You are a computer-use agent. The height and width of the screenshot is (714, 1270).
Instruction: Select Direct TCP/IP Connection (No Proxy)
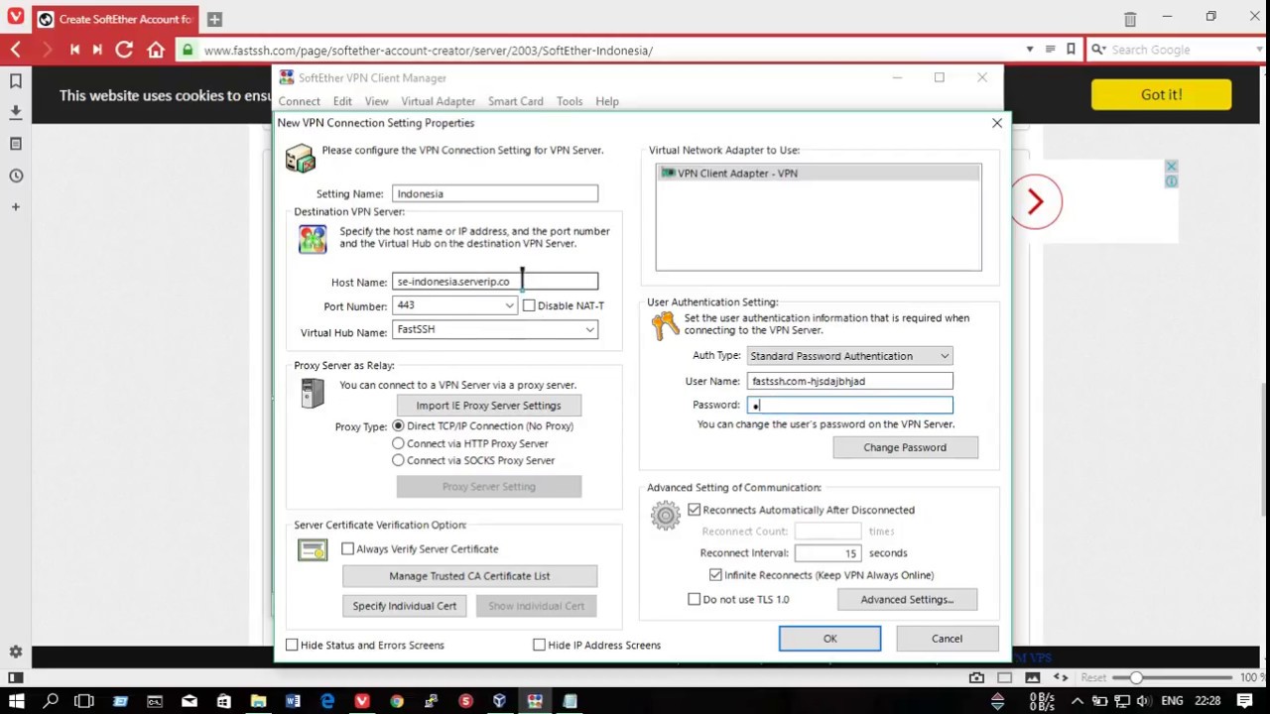[x=398, y=425]
